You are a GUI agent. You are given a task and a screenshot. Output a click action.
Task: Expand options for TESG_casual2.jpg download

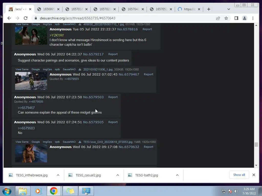(118, 175)
